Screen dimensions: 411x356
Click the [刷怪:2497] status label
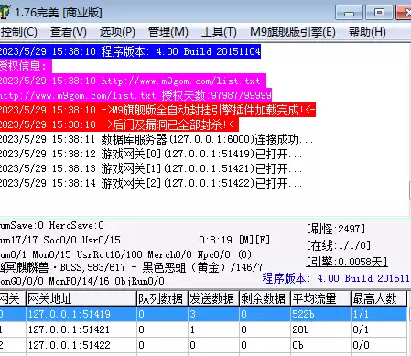pos(336,229)
